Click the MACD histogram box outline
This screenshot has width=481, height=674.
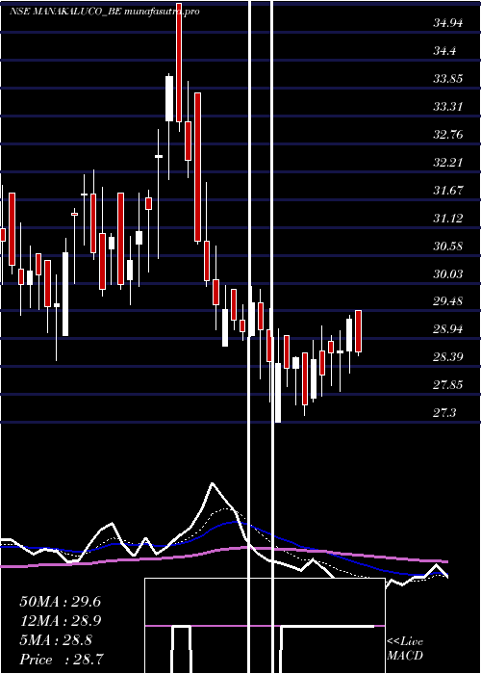(265, 626)
